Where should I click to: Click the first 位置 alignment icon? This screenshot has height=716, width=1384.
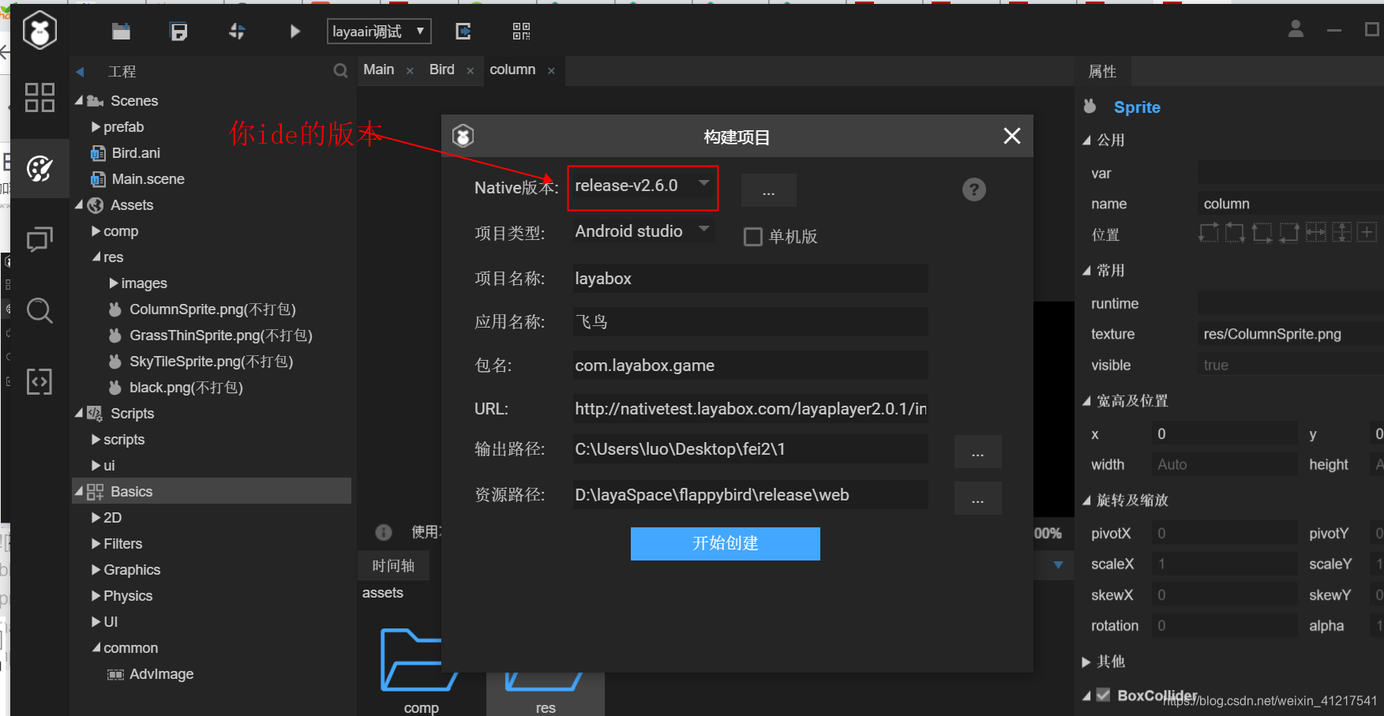point(1209,233)
